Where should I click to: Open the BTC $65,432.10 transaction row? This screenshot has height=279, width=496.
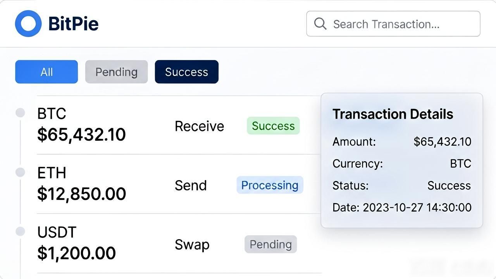pos(179,125)
